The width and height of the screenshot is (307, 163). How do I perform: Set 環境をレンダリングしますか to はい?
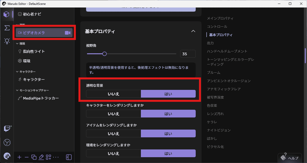click(168, 153)
